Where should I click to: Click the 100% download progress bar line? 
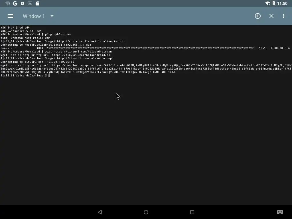point(145,48)
